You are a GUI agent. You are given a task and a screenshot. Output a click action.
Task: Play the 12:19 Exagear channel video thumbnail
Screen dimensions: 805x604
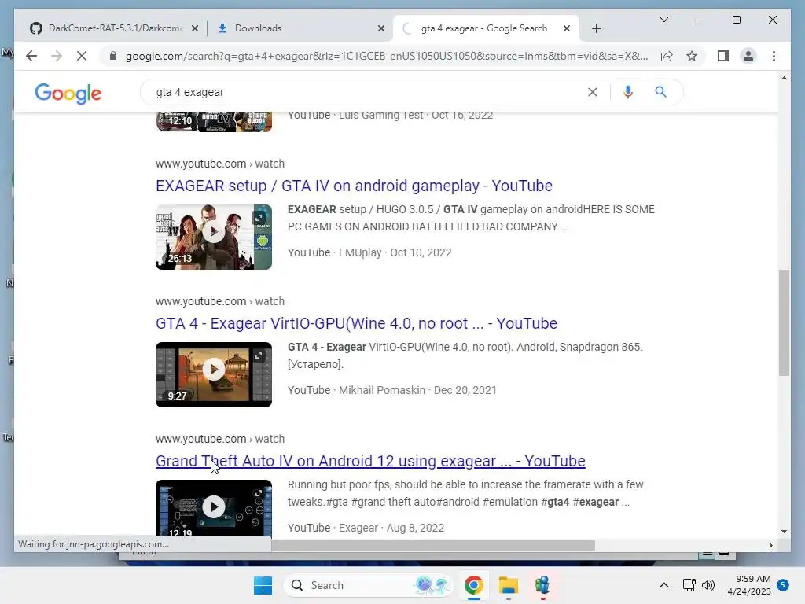[214, 507]
